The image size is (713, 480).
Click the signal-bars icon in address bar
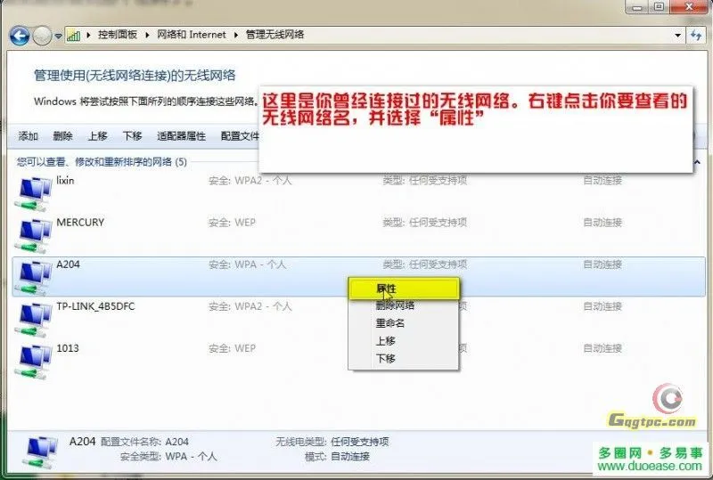click(x=73, y=35)
